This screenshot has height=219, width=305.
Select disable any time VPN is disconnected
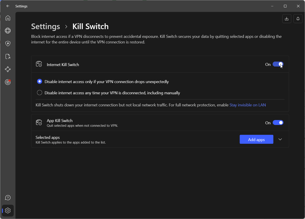40,93
